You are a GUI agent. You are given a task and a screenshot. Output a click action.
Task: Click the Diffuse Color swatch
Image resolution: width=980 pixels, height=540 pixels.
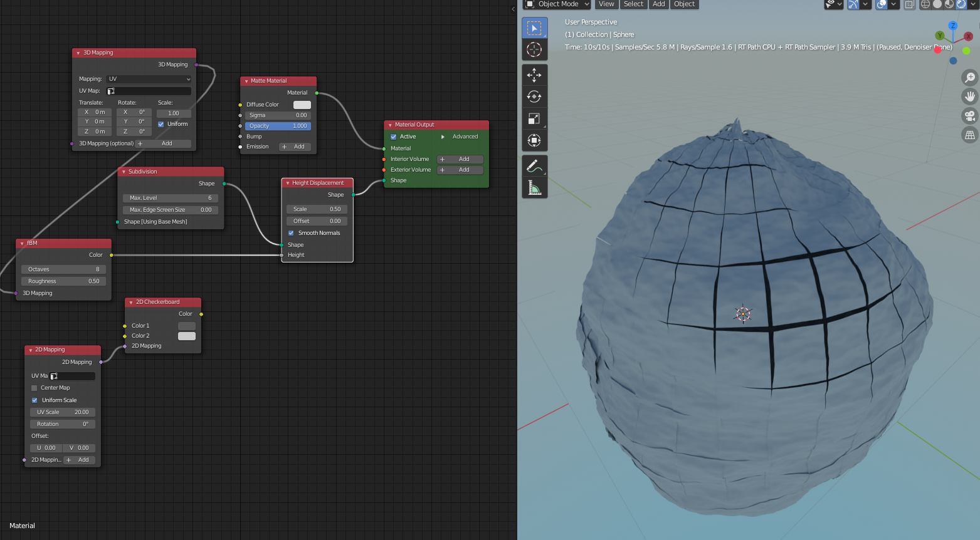[302, 105]
